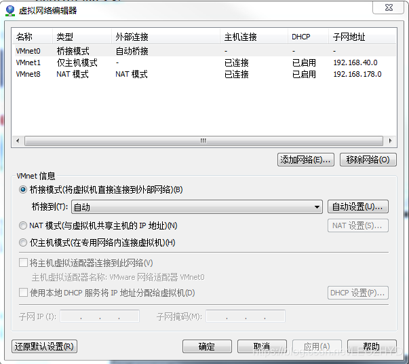The height and width of the screenshot is (364, 409).
Task: Click the 仅主机模式 type cell in list
Action: (77, 62)
